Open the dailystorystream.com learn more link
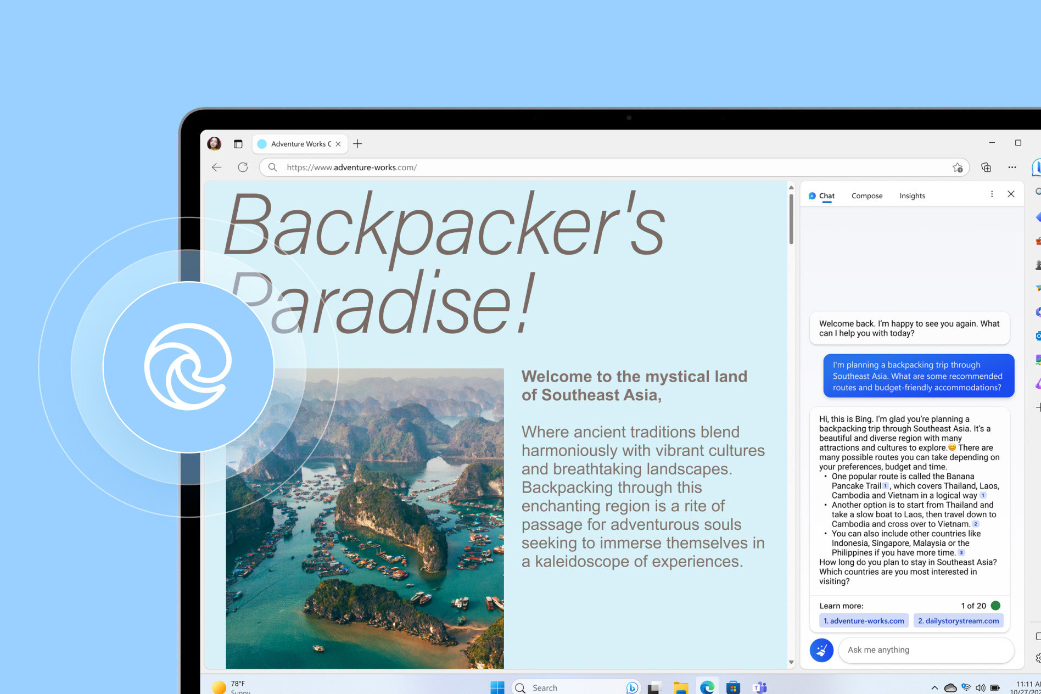 (x=959, y=620)
